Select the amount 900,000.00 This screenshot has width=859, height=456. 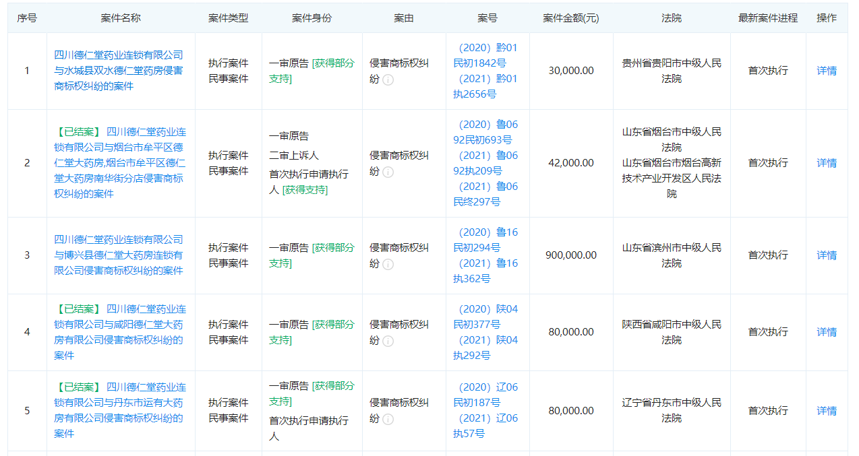point(571,255)
